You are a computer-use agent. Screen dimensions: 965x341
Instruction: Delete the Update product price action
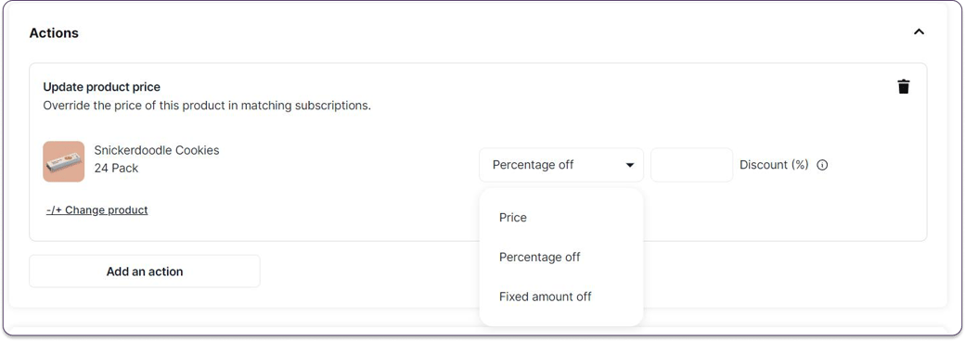click(x=903, y=86)
